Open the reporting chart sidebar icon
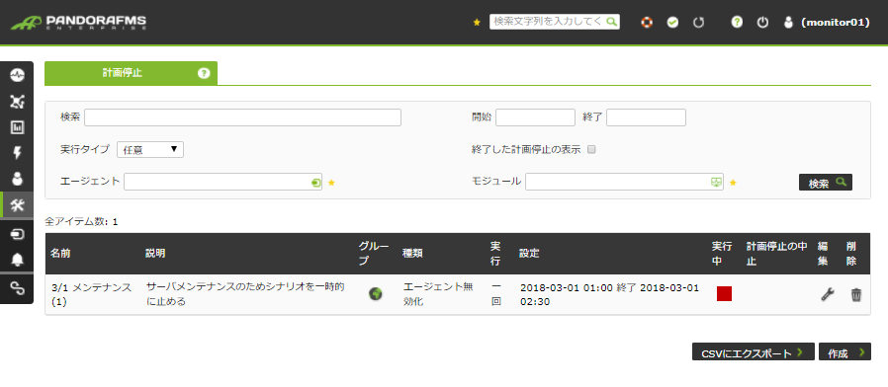This screenshot has width=888, height=387. pyautogui.click(x=17, y=127)
